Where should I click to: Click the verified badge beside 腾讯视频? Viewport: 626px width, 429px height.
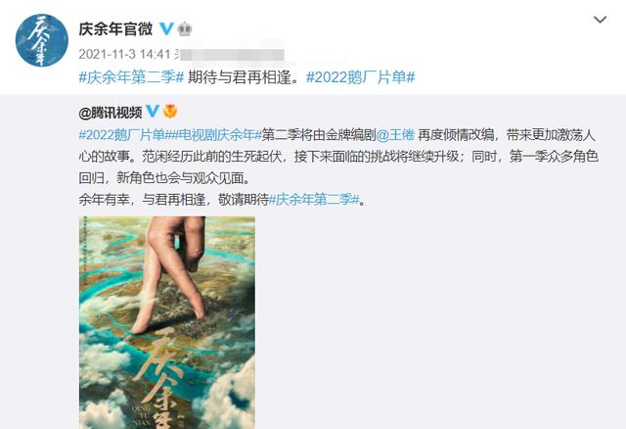click(x=153, y=111)
